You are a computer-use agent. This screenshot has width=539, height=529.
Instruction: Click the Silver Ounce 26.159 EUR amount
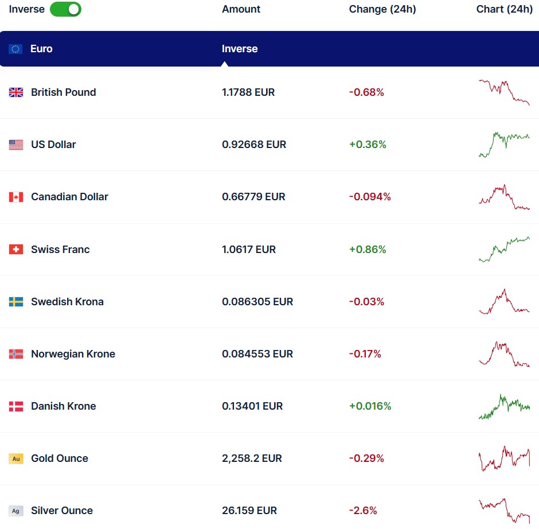[x=249, y=511]
